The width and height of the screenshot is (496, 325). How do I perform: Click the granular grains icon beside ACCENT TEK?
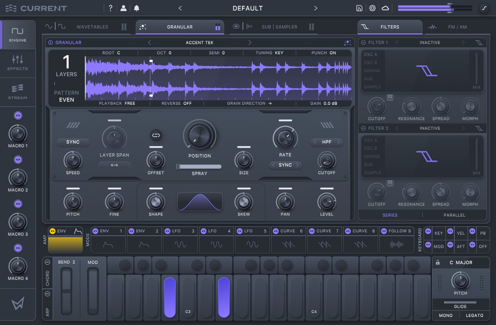click(x=347, y=43)
